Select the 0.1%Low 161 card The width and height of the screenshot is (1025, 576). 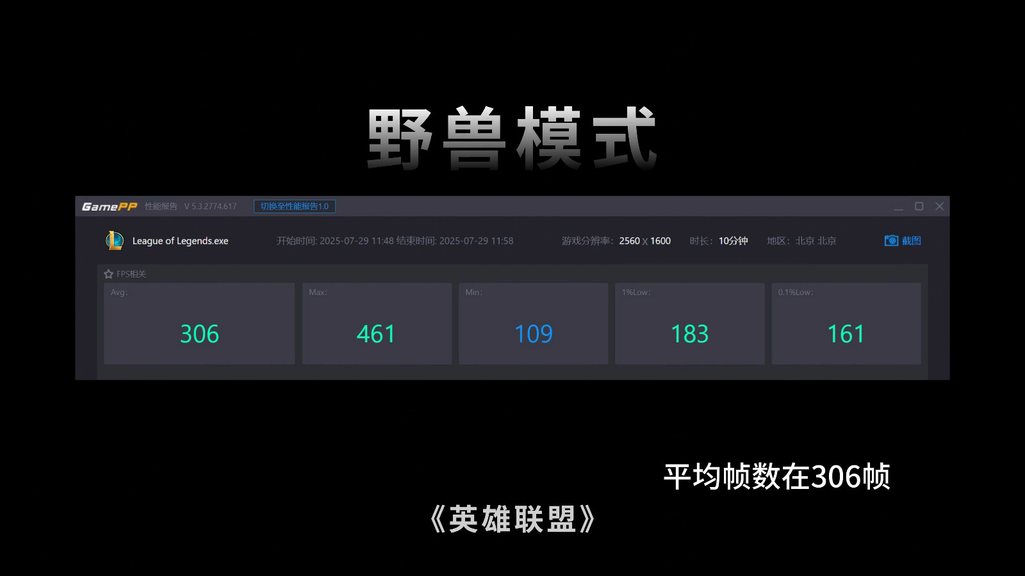846,324
